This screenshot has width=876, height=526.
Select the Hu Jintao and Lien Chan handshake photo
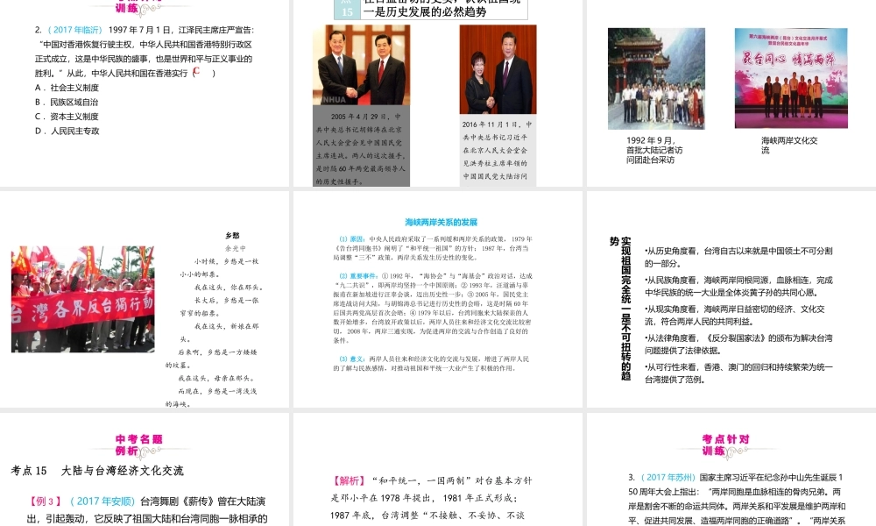pyautogui.click(x=361, y=65)
